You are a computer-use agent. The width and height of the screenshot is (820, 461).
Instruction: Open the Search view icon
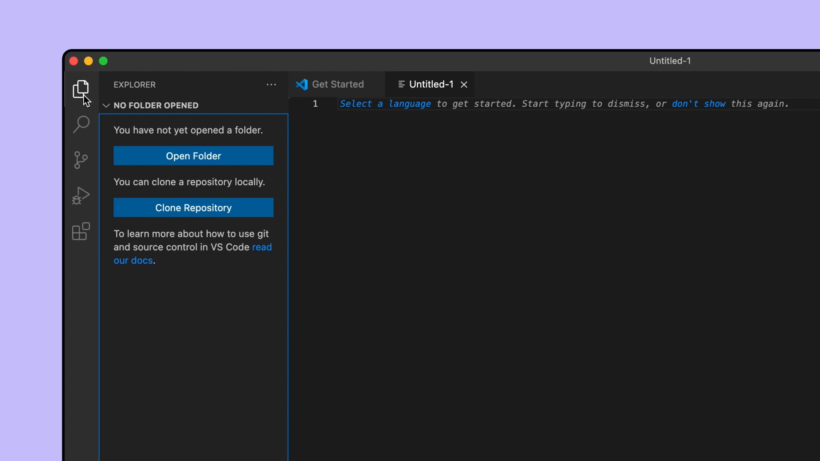tap(81, 125)
